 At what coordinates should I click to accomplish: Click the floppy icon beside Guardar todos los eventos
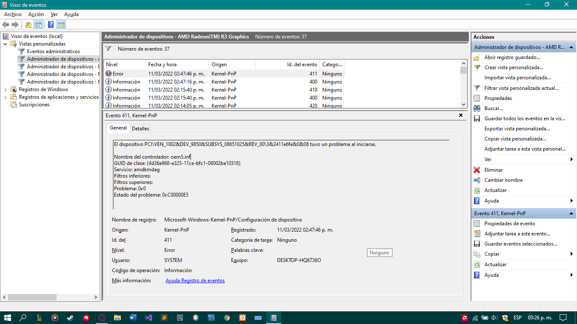(x=477, y=119)
